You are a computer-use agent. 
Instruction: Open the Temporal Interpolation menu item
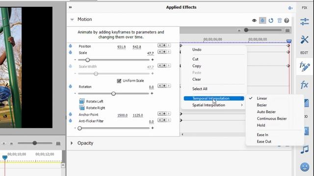point(214,98)
